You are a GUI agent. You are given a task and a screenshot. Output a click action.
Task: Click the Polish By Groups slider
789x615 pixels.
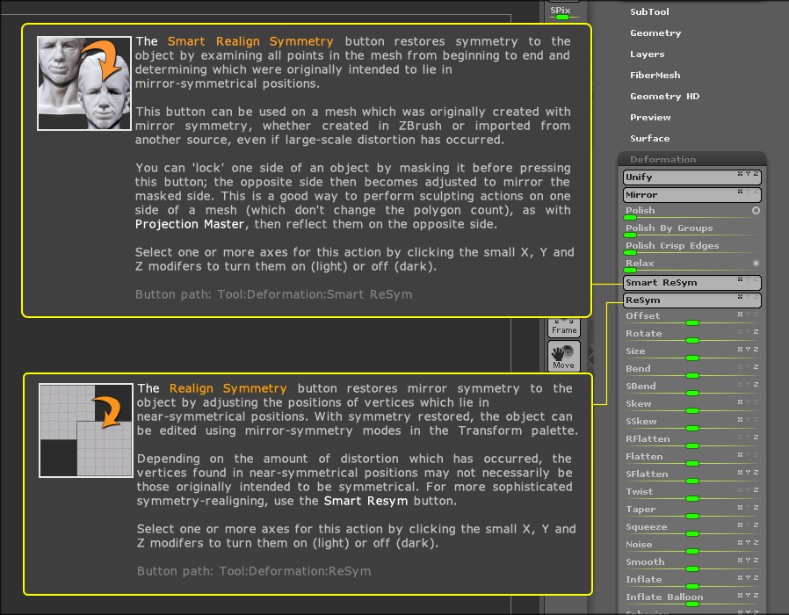click(691, 229)
